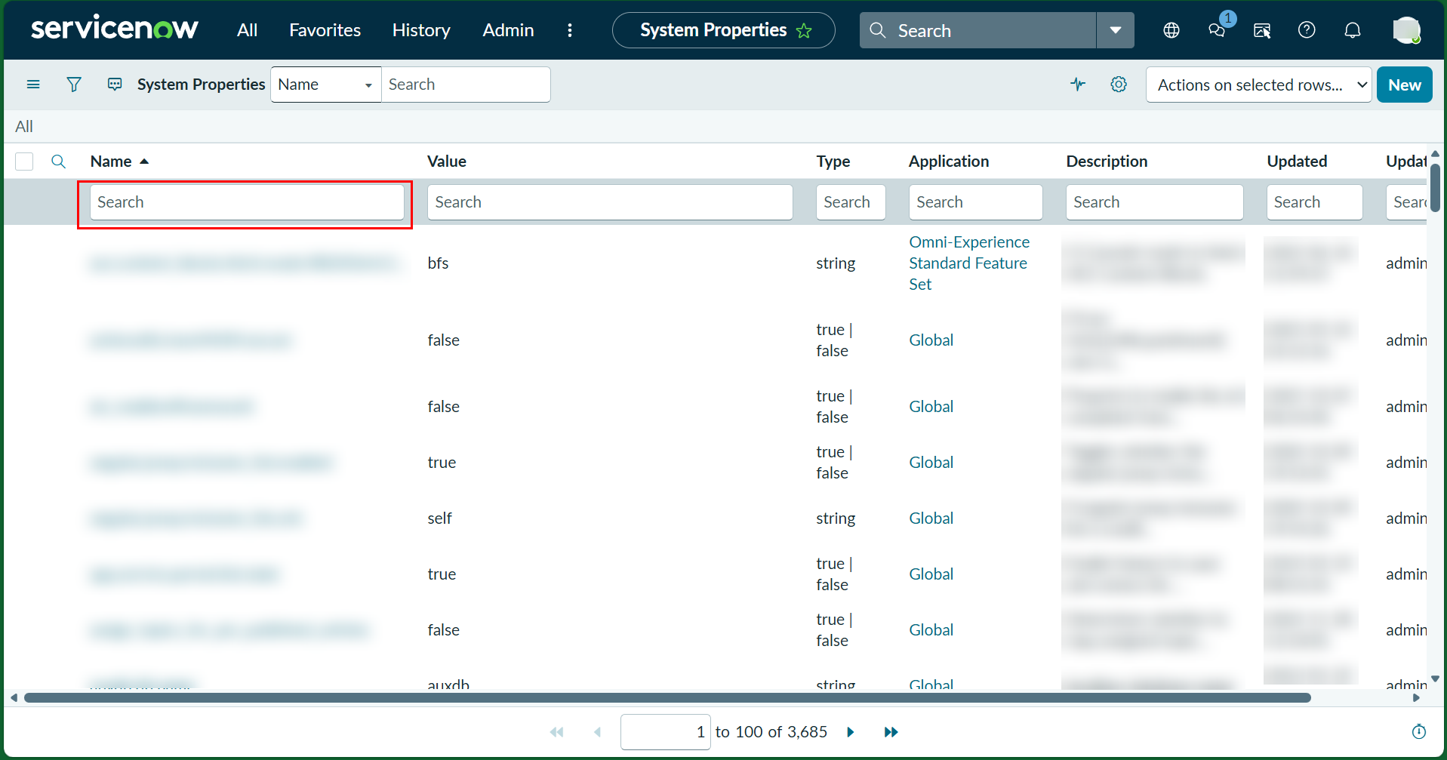
Task: Click the scroll right arrow of horizontal scrollbar
Action: click(x=1417, y=697)
